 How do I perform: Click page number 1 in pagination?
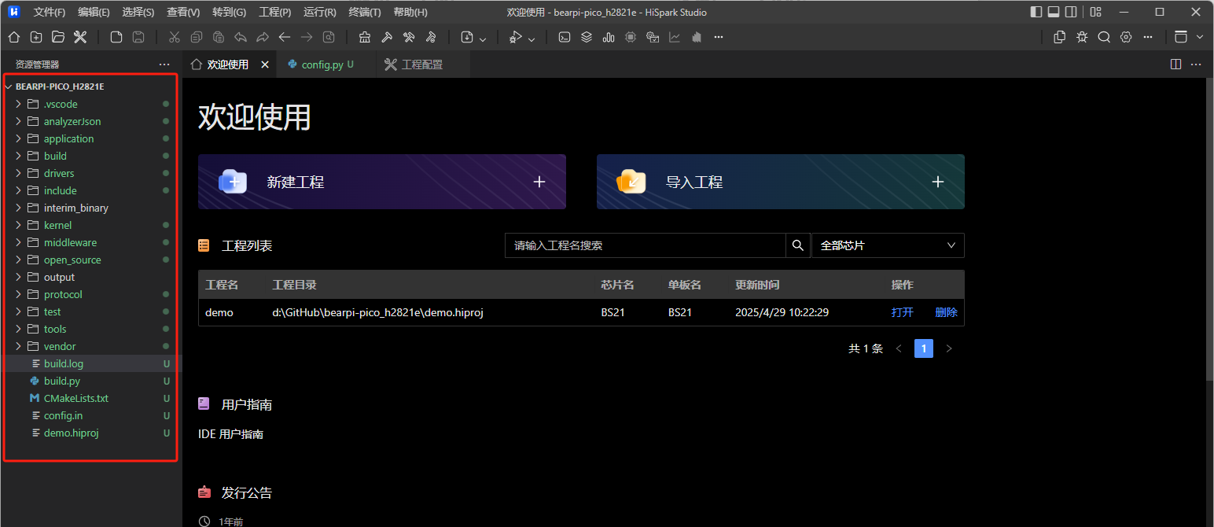coord(924,348)
